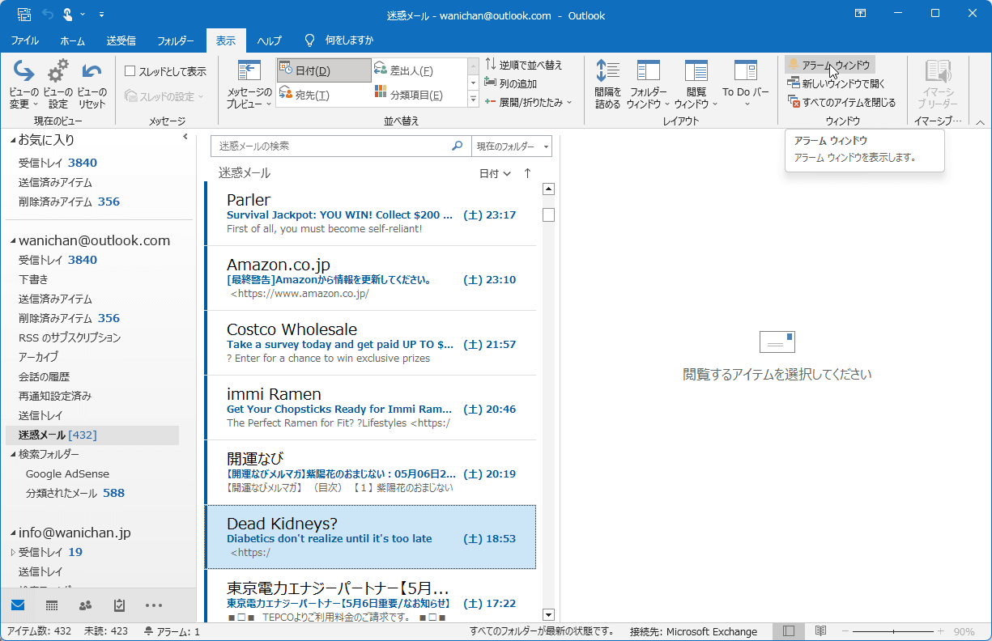Switch to Calendar navigation icon
Viewport: 992px width, 641px height.
[52, 605]
